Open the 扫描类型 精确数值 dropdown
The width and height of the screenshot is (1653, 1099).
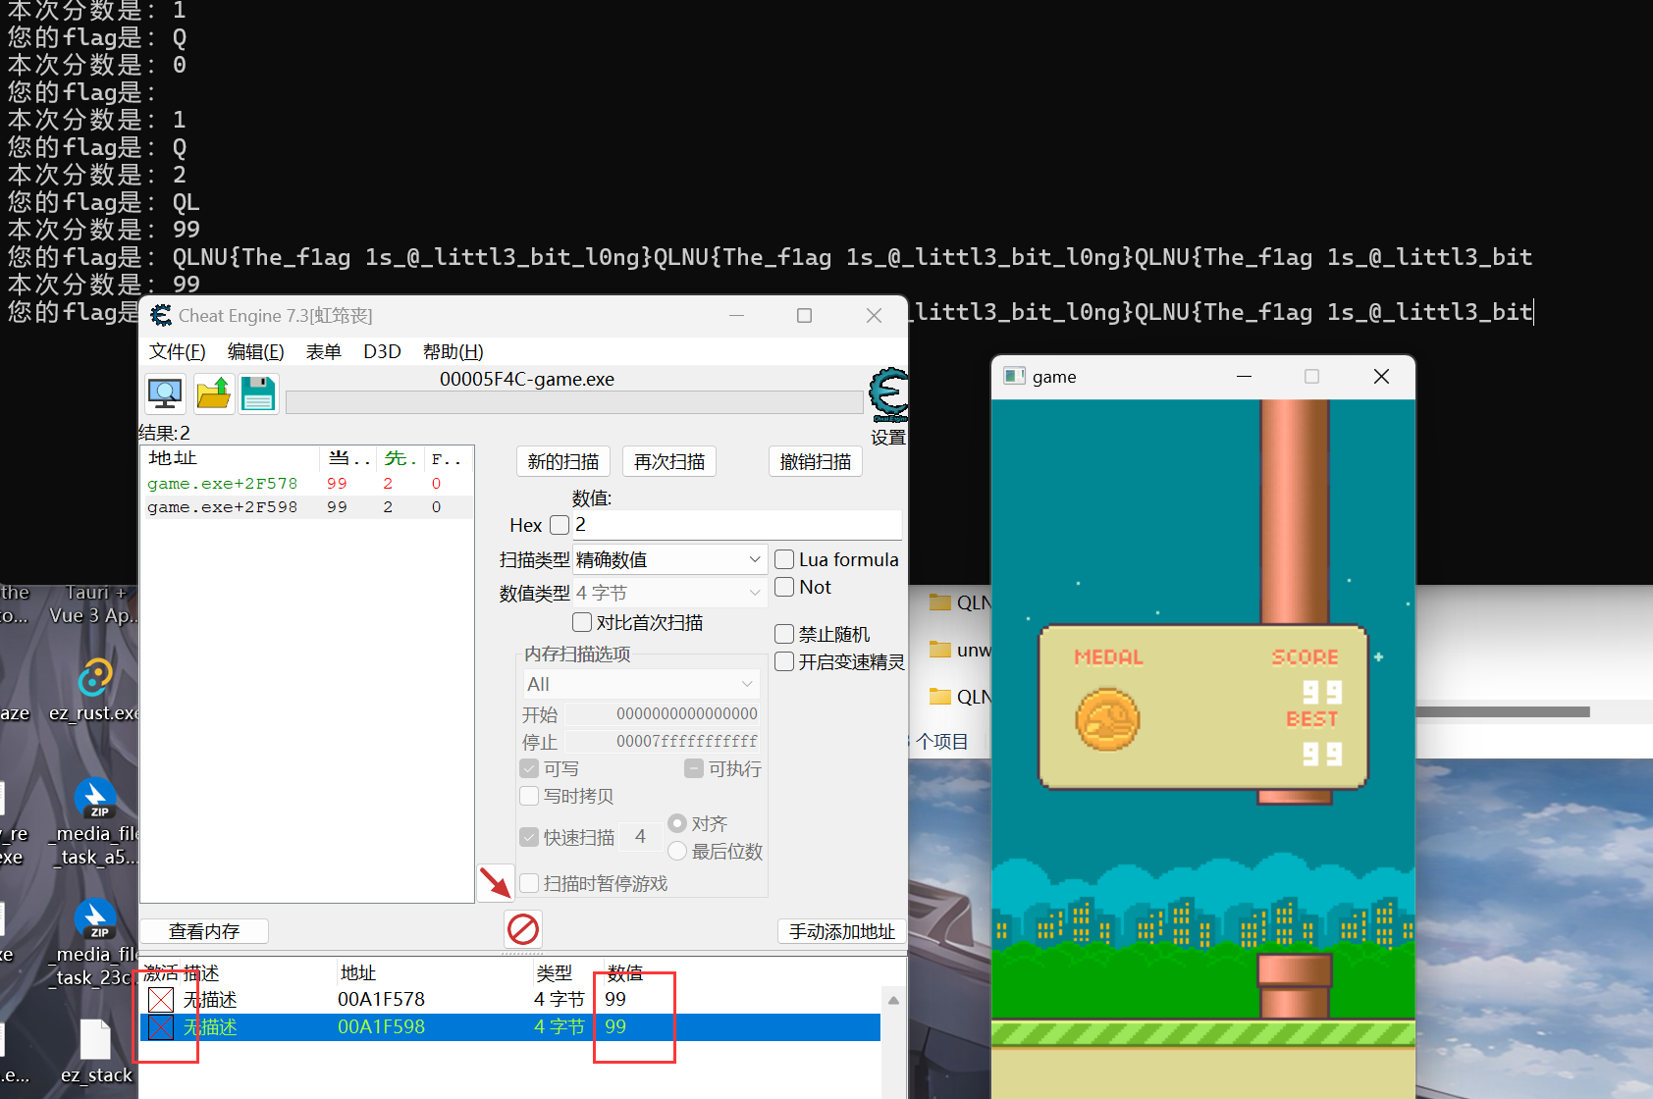tap(669, 559)
